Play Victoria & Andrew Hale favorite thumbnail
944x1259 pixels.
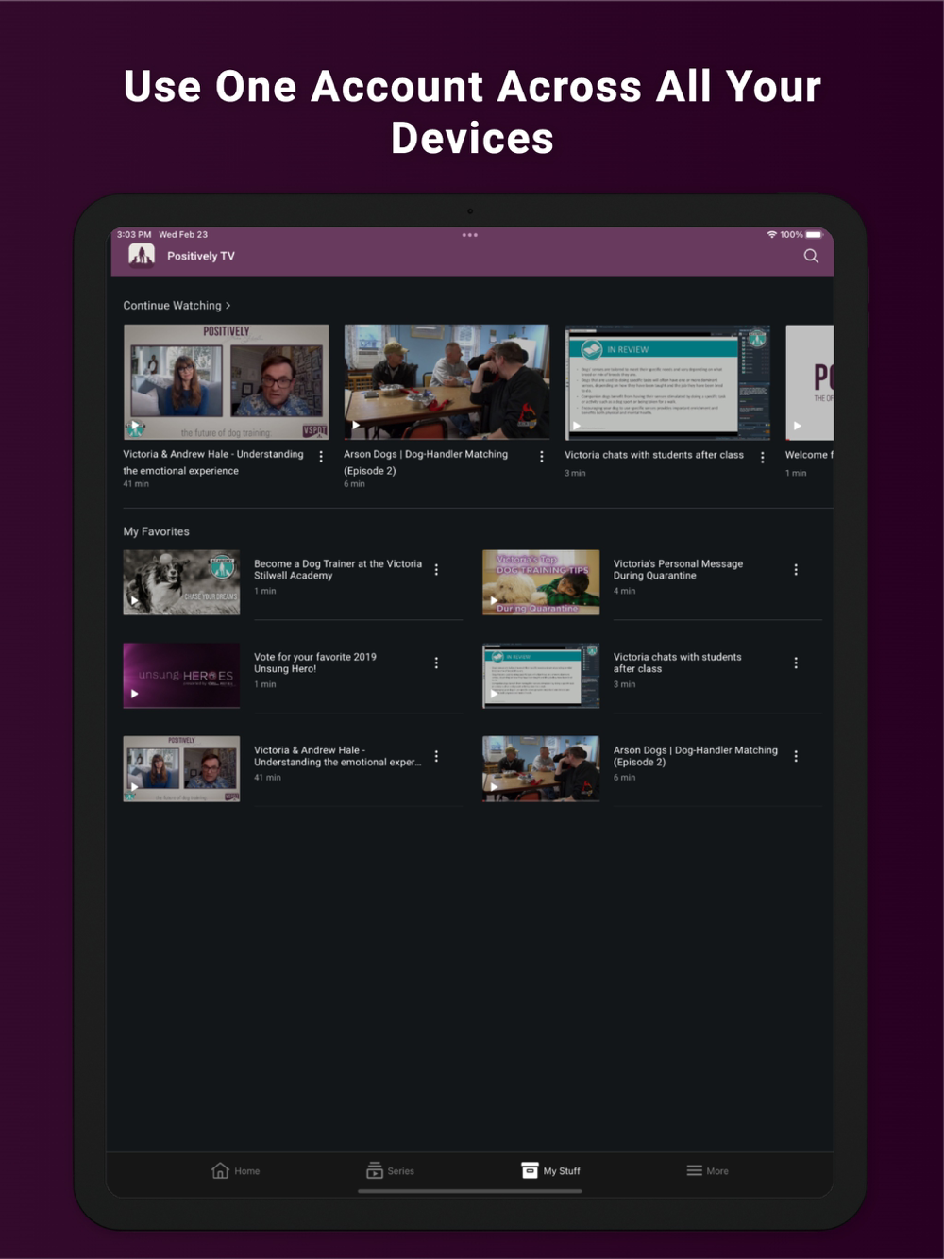[x=181, y=769]
